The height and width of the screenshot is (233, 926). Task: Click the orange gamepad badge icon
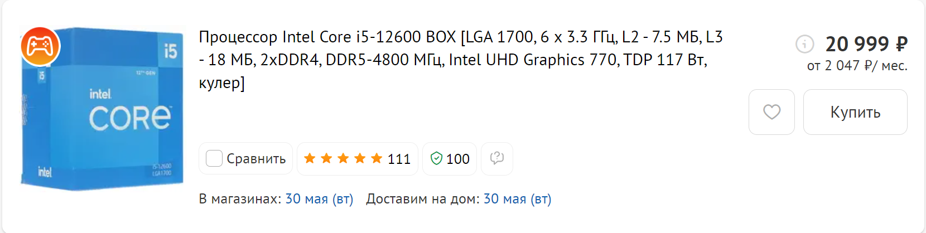coord(40,46)
